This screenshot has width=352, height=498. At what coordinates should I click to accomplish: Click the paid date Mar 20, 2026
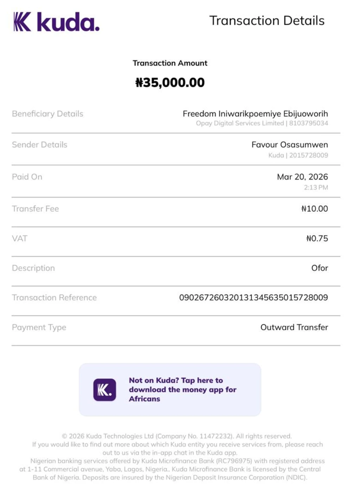point(302,177)
